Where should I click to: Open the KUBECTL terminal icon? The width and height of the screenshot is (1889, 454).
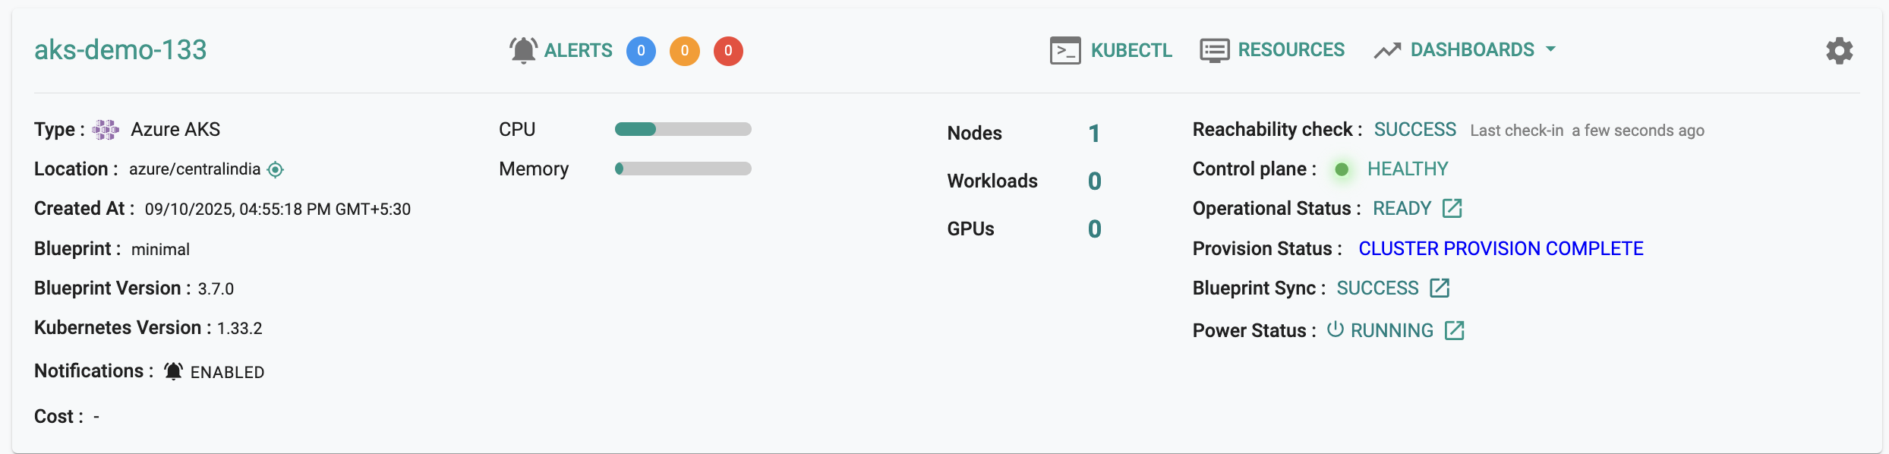tap(1065, 51)
